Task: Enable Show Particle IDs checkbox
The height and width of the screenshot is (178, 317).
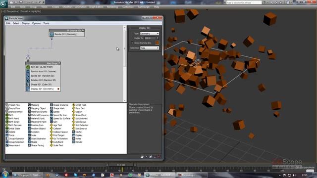Action: coord(132,43)
